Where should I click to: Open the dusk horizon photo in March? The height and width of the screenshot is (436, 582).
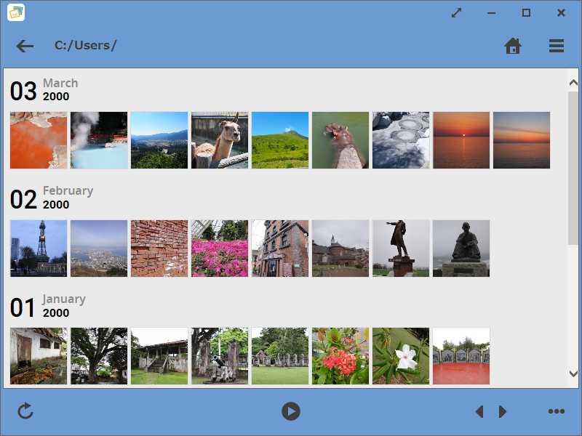(x=522, y=140)
